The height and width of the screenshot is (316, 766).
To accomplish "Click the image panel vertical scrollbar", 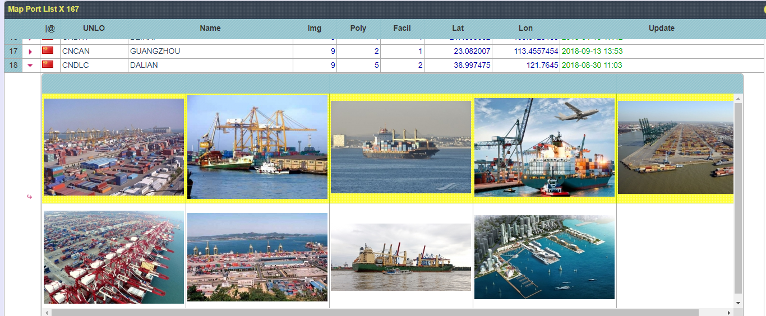I will pyautogui.click(x=738, y=196).
